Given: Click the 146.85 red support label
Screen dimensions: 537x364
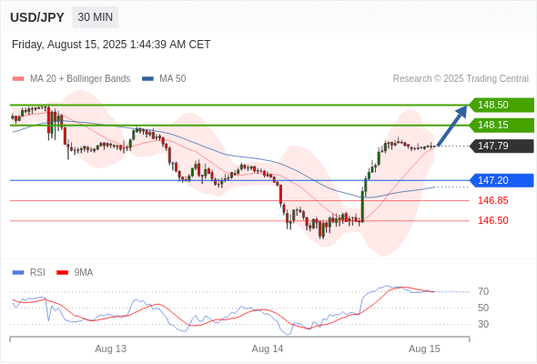Looking at the screenshot, I should pyautogui.click(x=493, y=201).
